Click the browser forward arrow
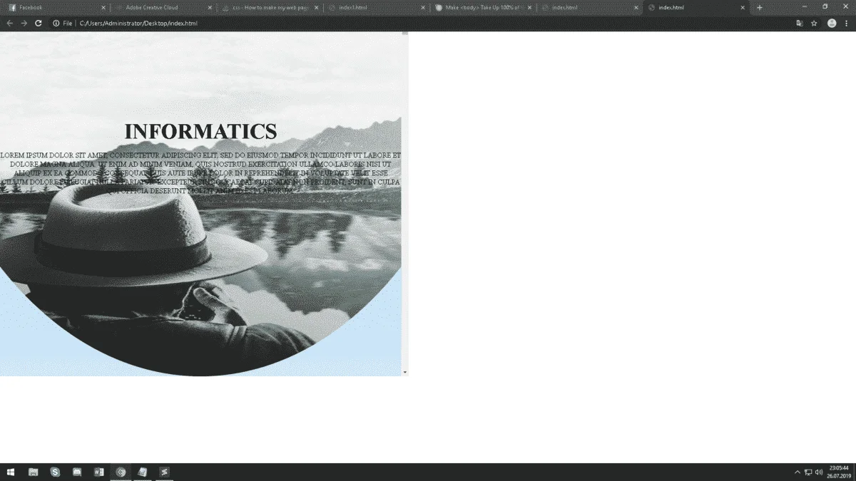The width and height of the screenshot is (856, 481). tap(24, 24)
